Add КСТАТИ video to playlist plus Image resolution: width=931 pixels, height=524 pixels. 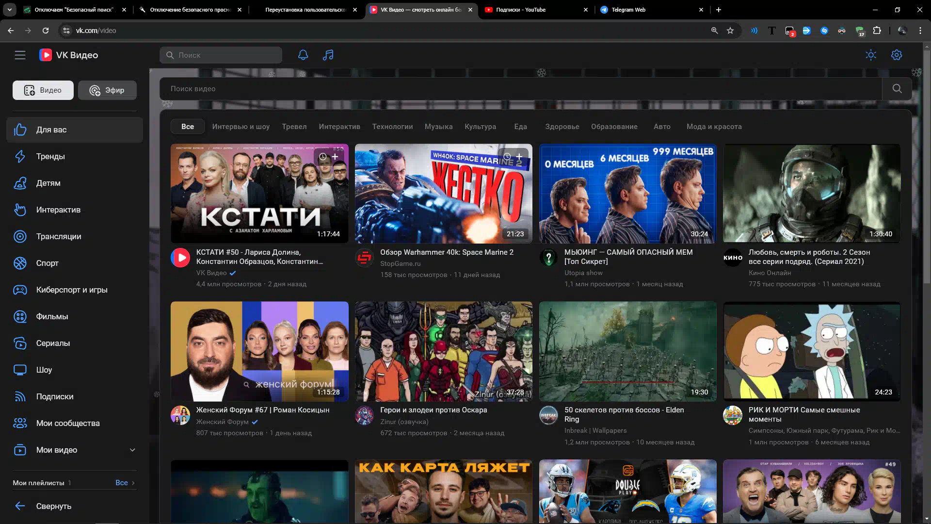335,157
